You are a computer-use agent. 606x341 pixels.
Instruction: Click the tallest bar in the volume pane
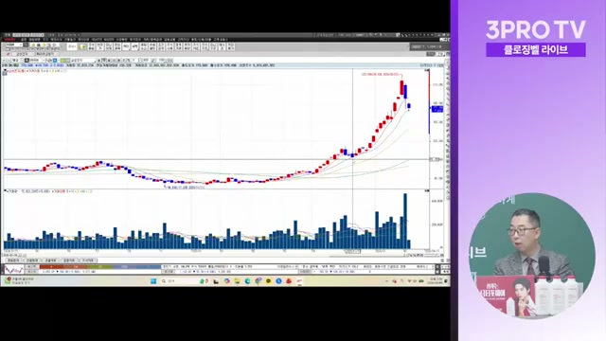(x=405, y=221)
